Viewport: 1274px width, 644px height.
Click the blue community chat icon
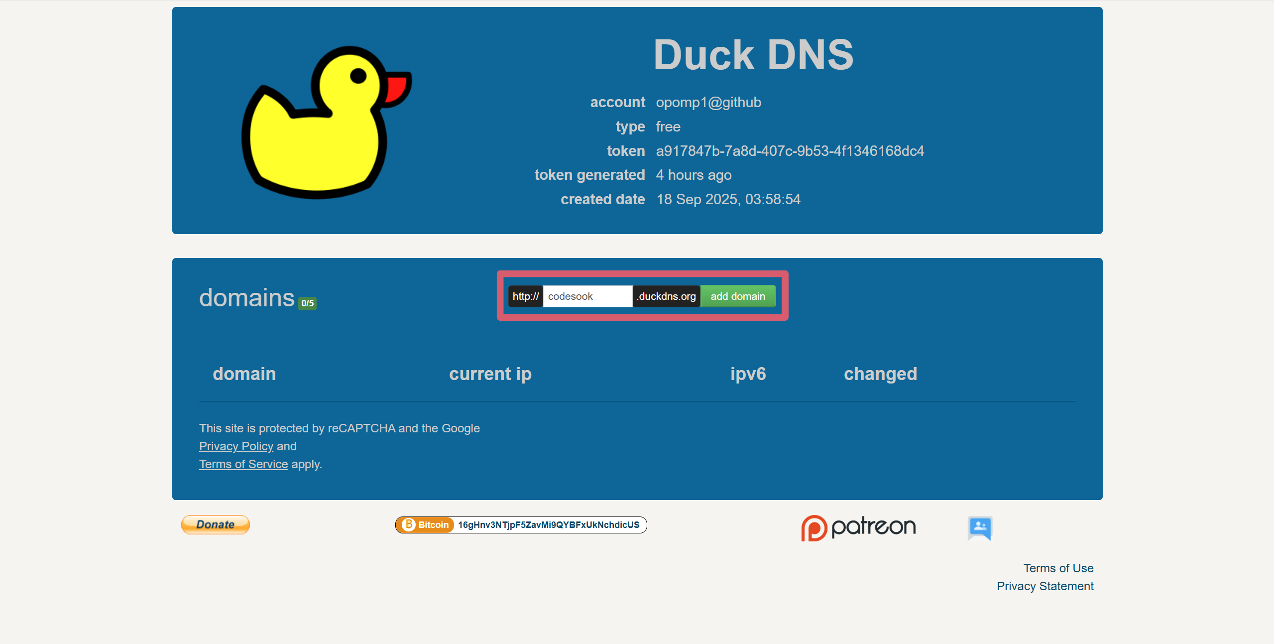tap(980, 527)
